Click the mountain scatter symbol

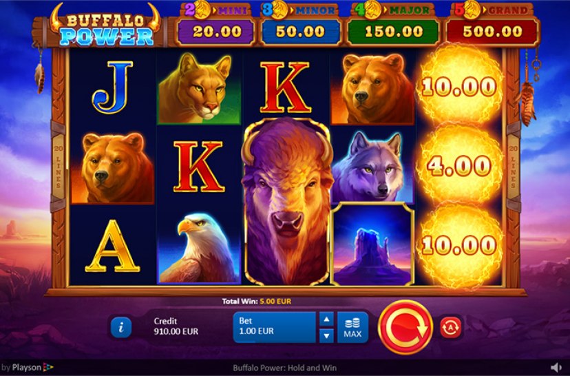point(373,244)
